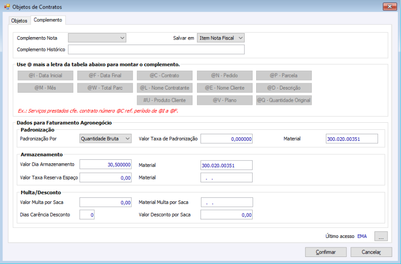Select the Complemento tab
The image size is (401, 264).
pos(48,20)
